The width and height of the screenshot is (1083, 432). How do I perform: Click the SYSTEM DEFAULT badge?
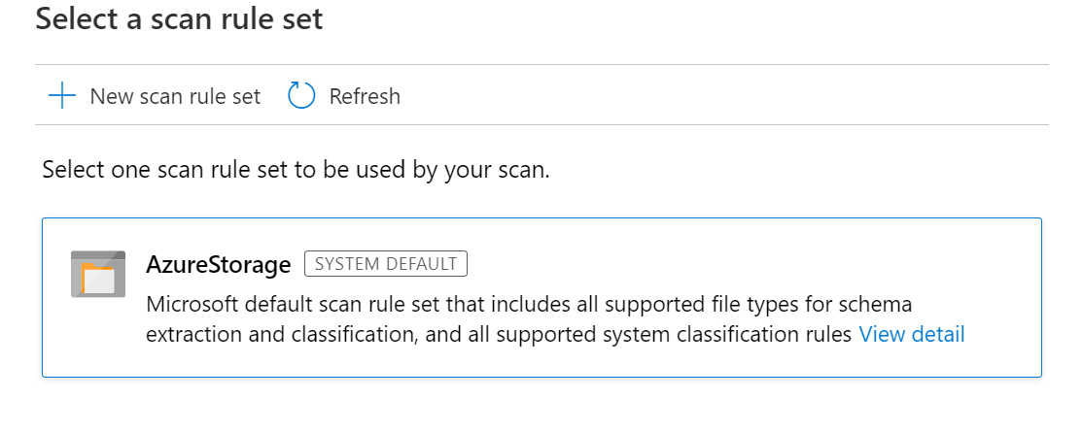click(x=386, y=264)
